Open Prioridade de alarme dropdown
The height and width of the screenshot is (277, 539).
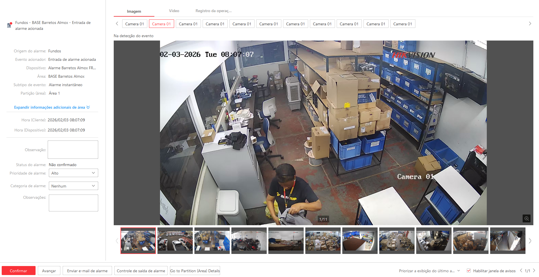(x=73, y=173)
